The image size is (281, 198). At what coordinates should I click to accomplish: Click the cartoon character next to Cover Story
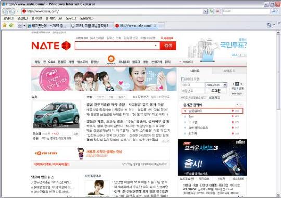[x=81, y=153]
